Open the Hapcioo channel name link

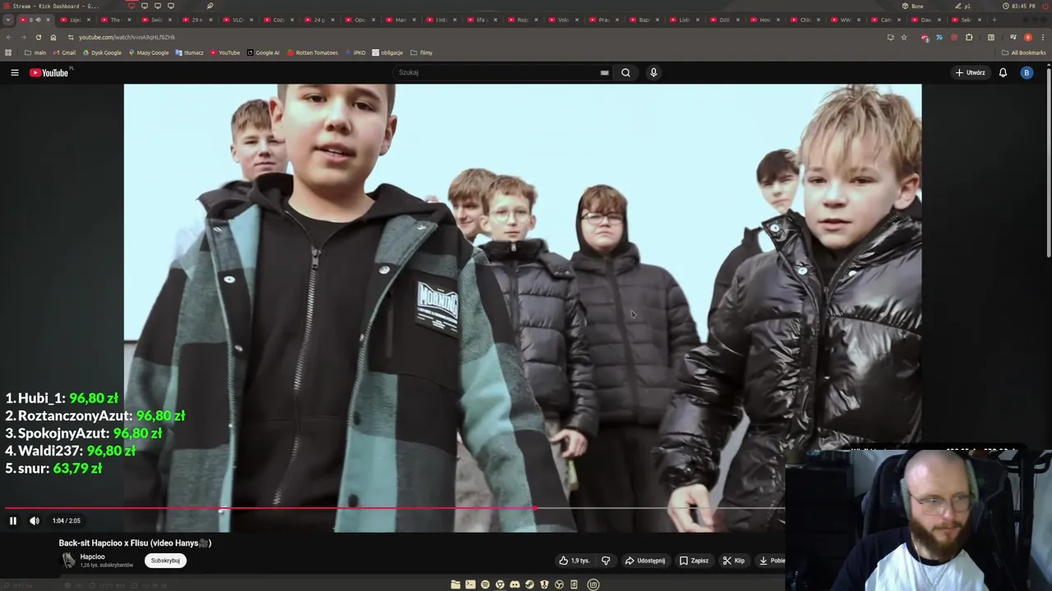[x=92, y=557]
